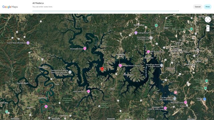Open the green park marker near O Lakes
The image size is (214, 120).
[x=6, y=112]
